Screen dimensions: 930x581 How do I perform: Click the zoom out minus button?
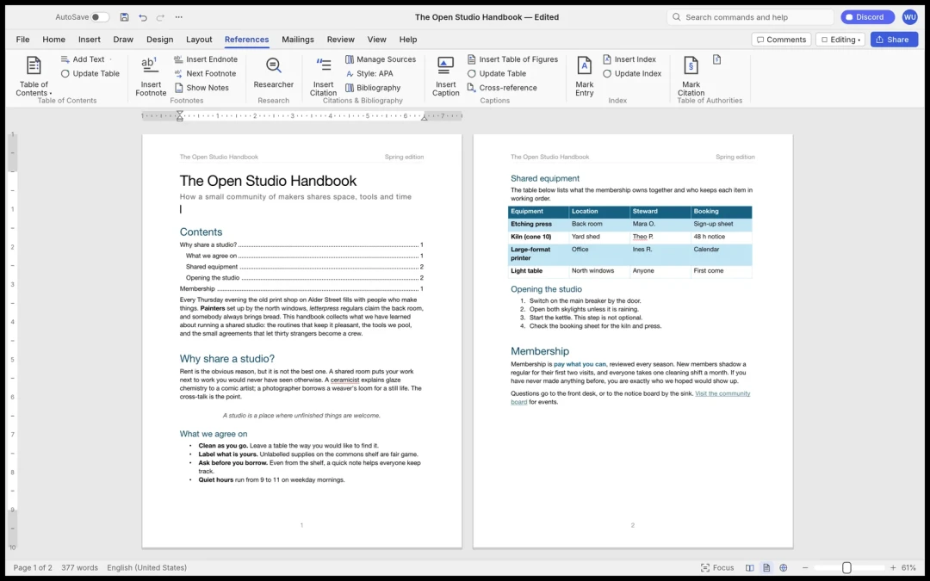pos(805,568)
